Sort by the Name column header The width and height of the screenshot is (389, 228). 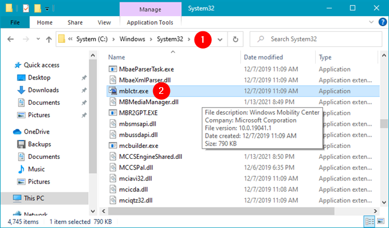click(116, 57)
